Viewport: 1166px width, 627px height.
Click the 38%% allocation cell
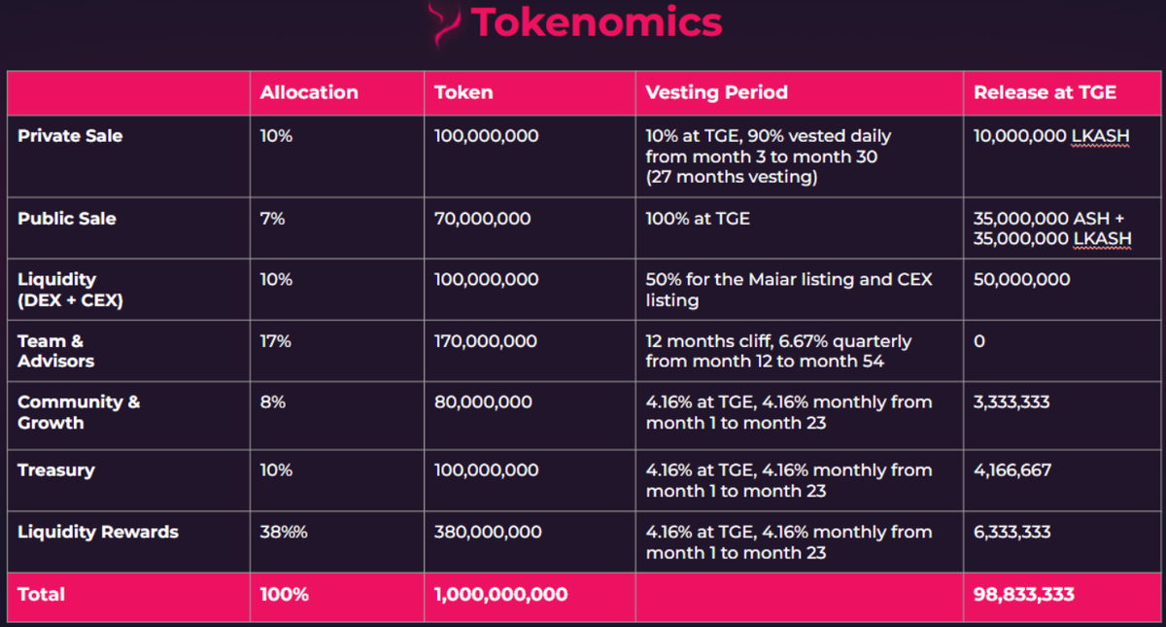[284, 532]
